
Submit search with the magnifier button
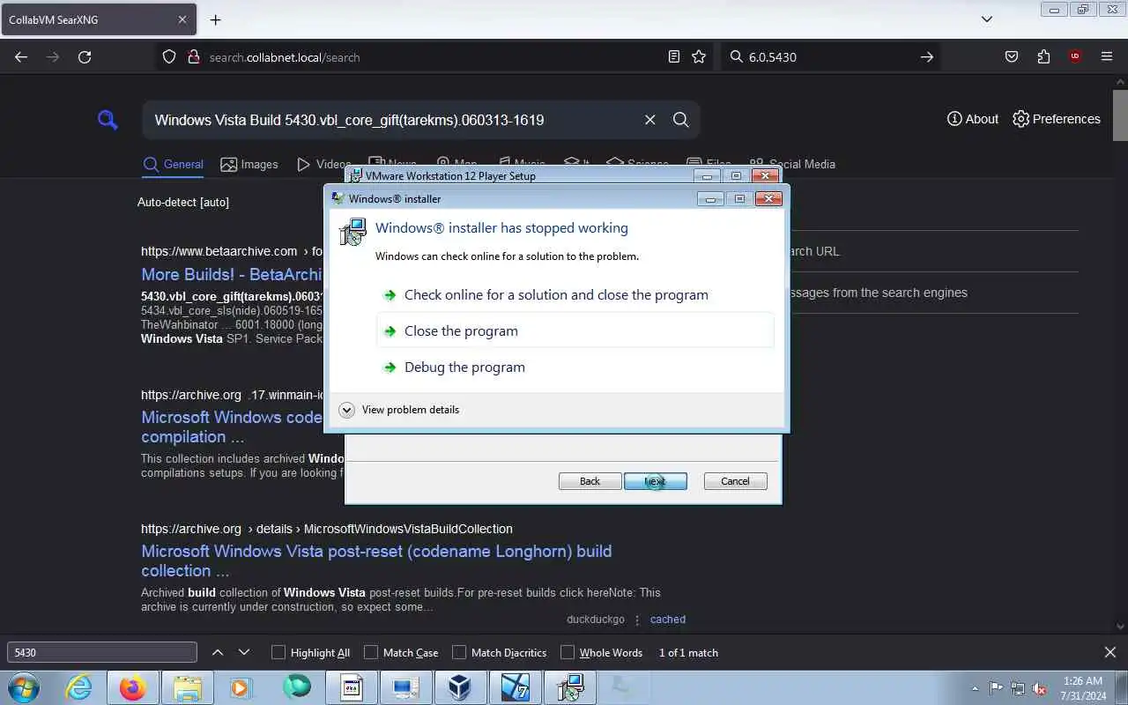pyautogui.click(x=680, y=120)
